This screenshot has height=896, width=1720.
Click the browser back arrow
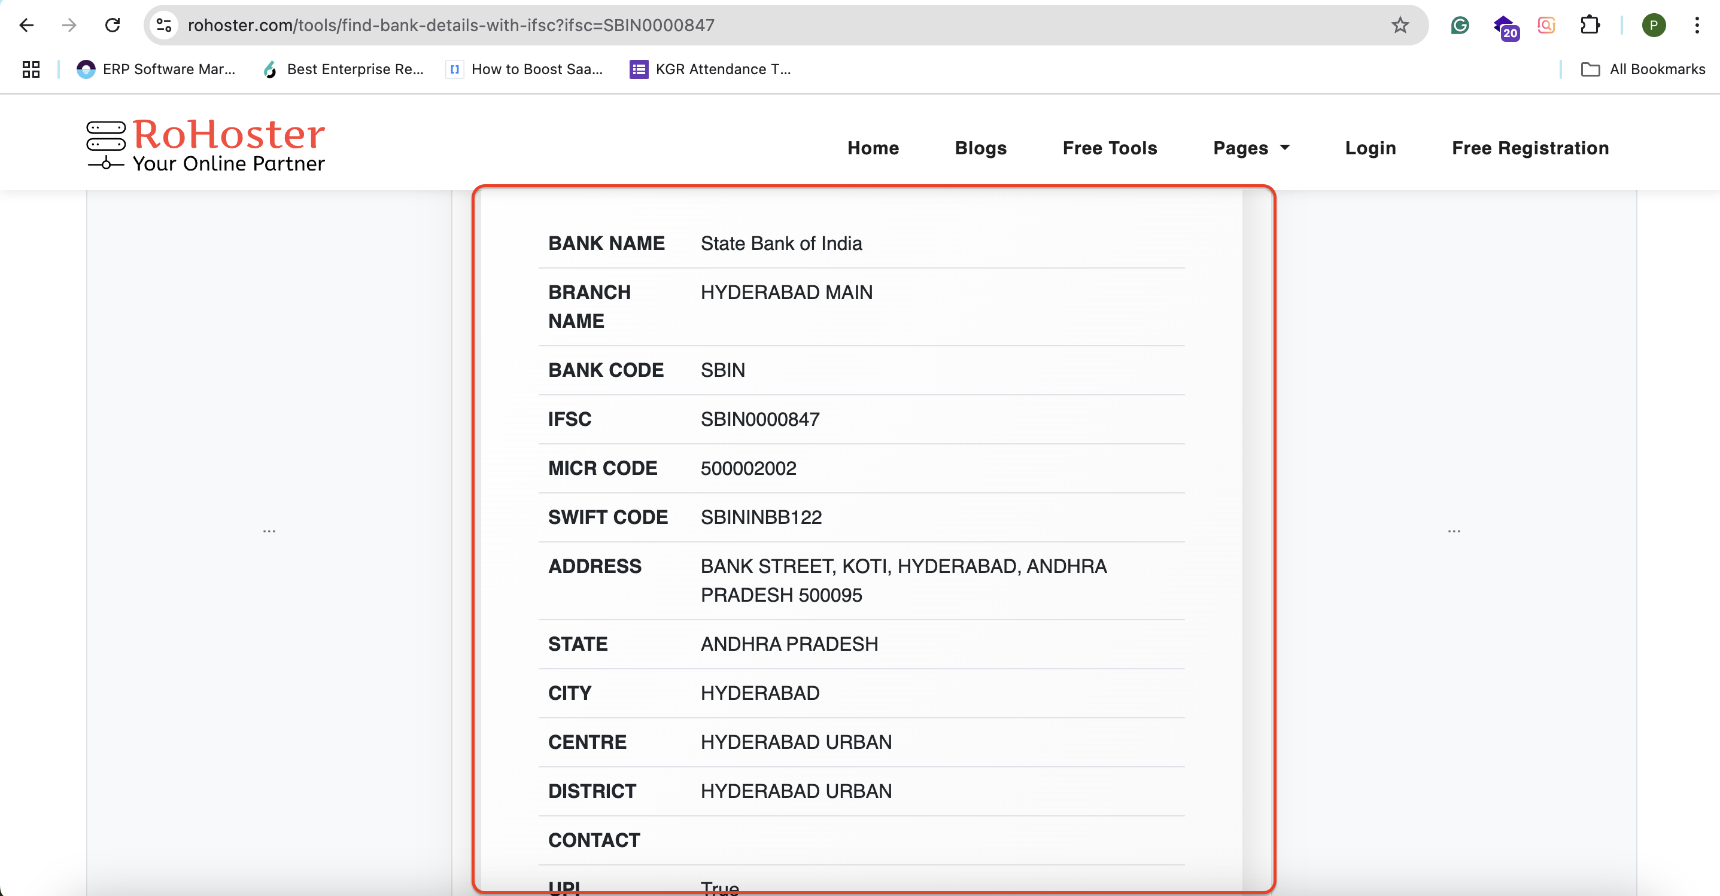pyautogui.click(x=27, y=25)
